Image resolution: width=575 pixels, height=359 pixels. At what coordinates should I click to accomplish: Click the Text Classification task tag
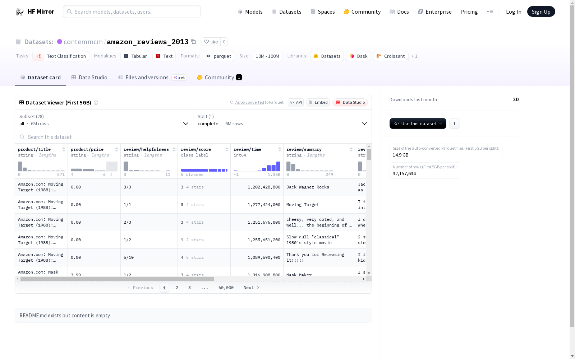[x=61, y=56]
